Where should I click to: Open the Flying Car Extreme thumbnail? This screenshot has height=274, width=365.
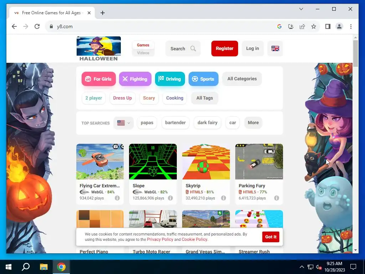click(100, 162)
